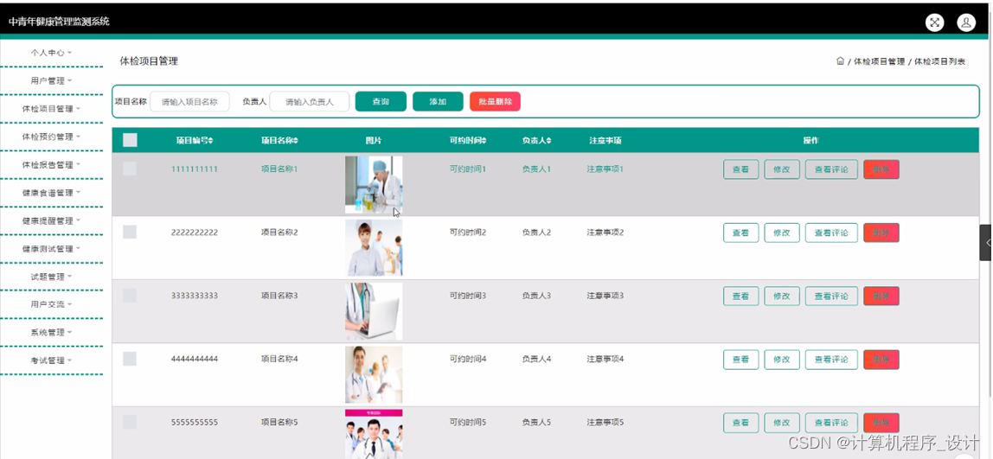The height and width of the screenshot is (459, 993).
Task: Click 查看评论 for 项目名称1 row
Action: pos(831,169)
